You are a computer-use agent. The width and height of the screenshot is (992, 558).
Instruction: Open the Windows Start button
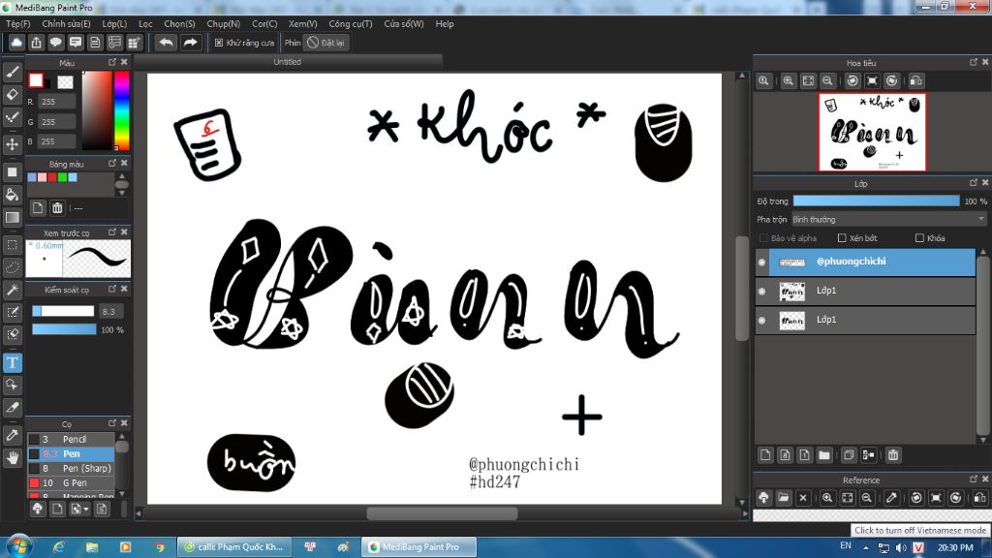coord(19,546)
